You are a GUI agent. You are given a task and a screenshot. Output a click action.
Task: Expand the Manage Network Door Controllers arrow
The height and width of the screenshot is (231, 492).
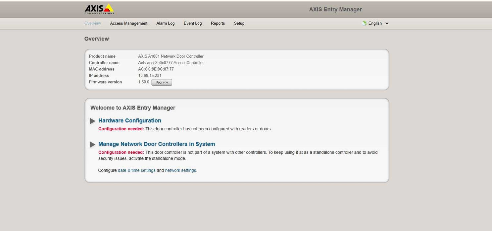(x=93, y=145)
